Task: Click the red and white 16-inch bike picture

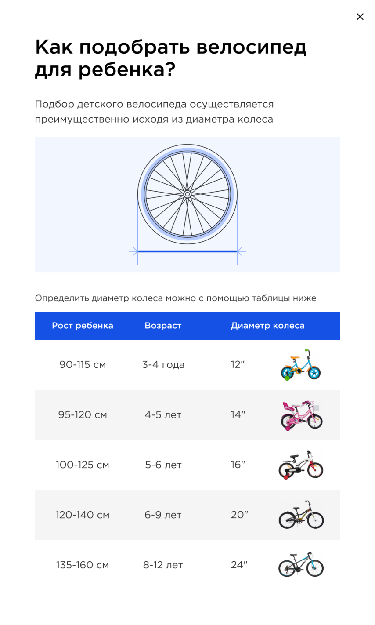Action: [301, 465]
